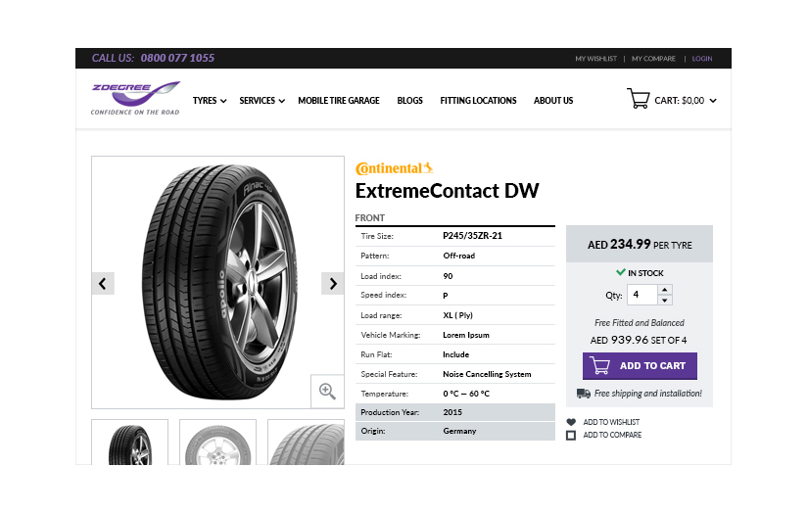This screenshot has height=514, width=808.
Task: Show previous product image with left arrow
Action: [103, 283]
